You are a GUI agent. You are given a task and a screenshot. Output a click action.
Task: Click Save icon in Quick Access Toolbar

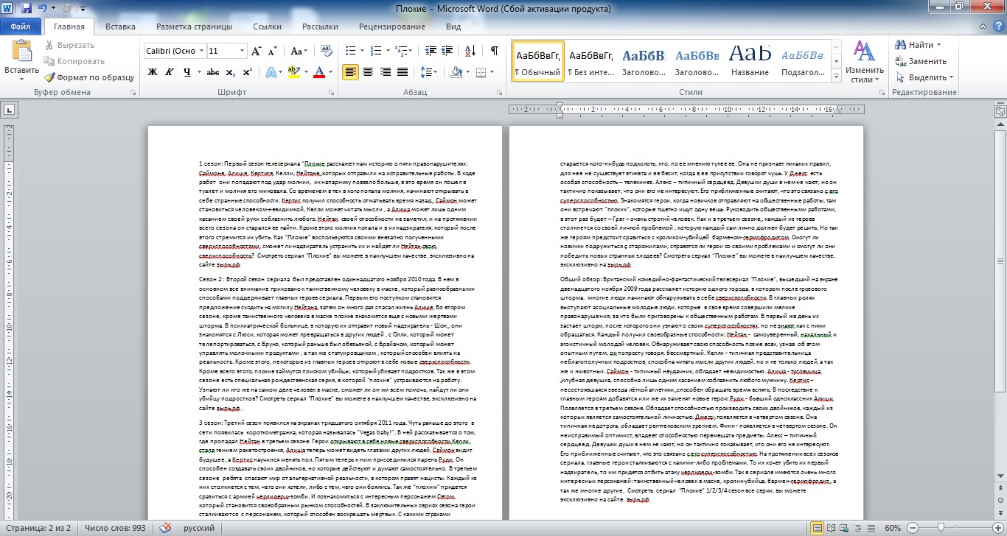coord(27,9)
